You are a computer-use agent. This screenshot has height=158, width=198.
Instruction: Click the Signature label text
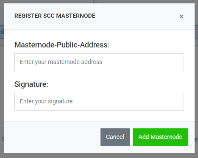point(31,84)
